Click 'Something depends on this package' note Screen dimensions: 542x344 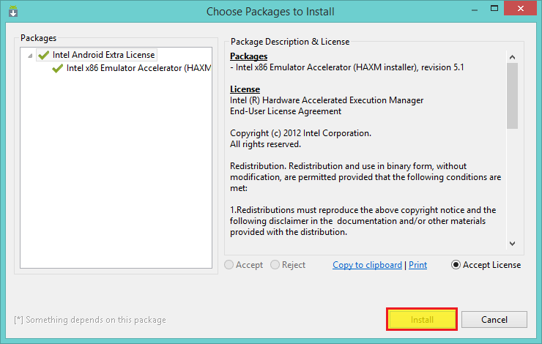pos(90,320)
